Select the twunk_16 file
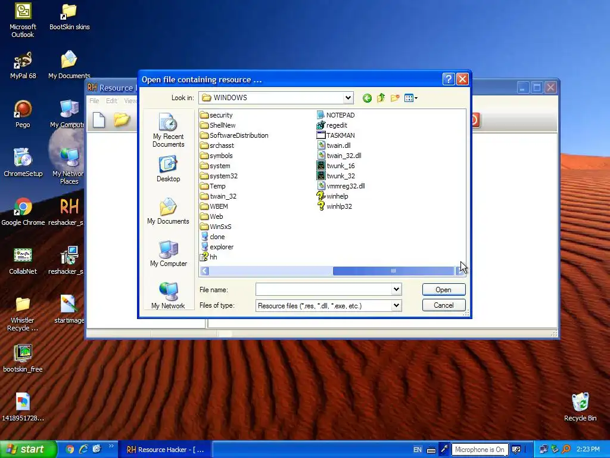610x458 pixels. click(336, 166)
